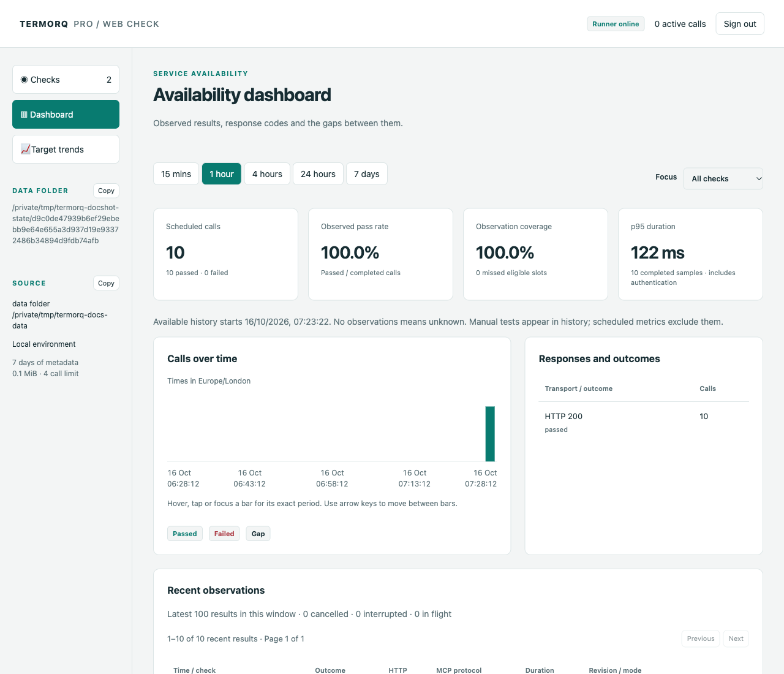The height and width of the screenshot is (674, 784).
Task: Click the Observed pass rate 100.0% value
Action: click(x=350, y=252)
